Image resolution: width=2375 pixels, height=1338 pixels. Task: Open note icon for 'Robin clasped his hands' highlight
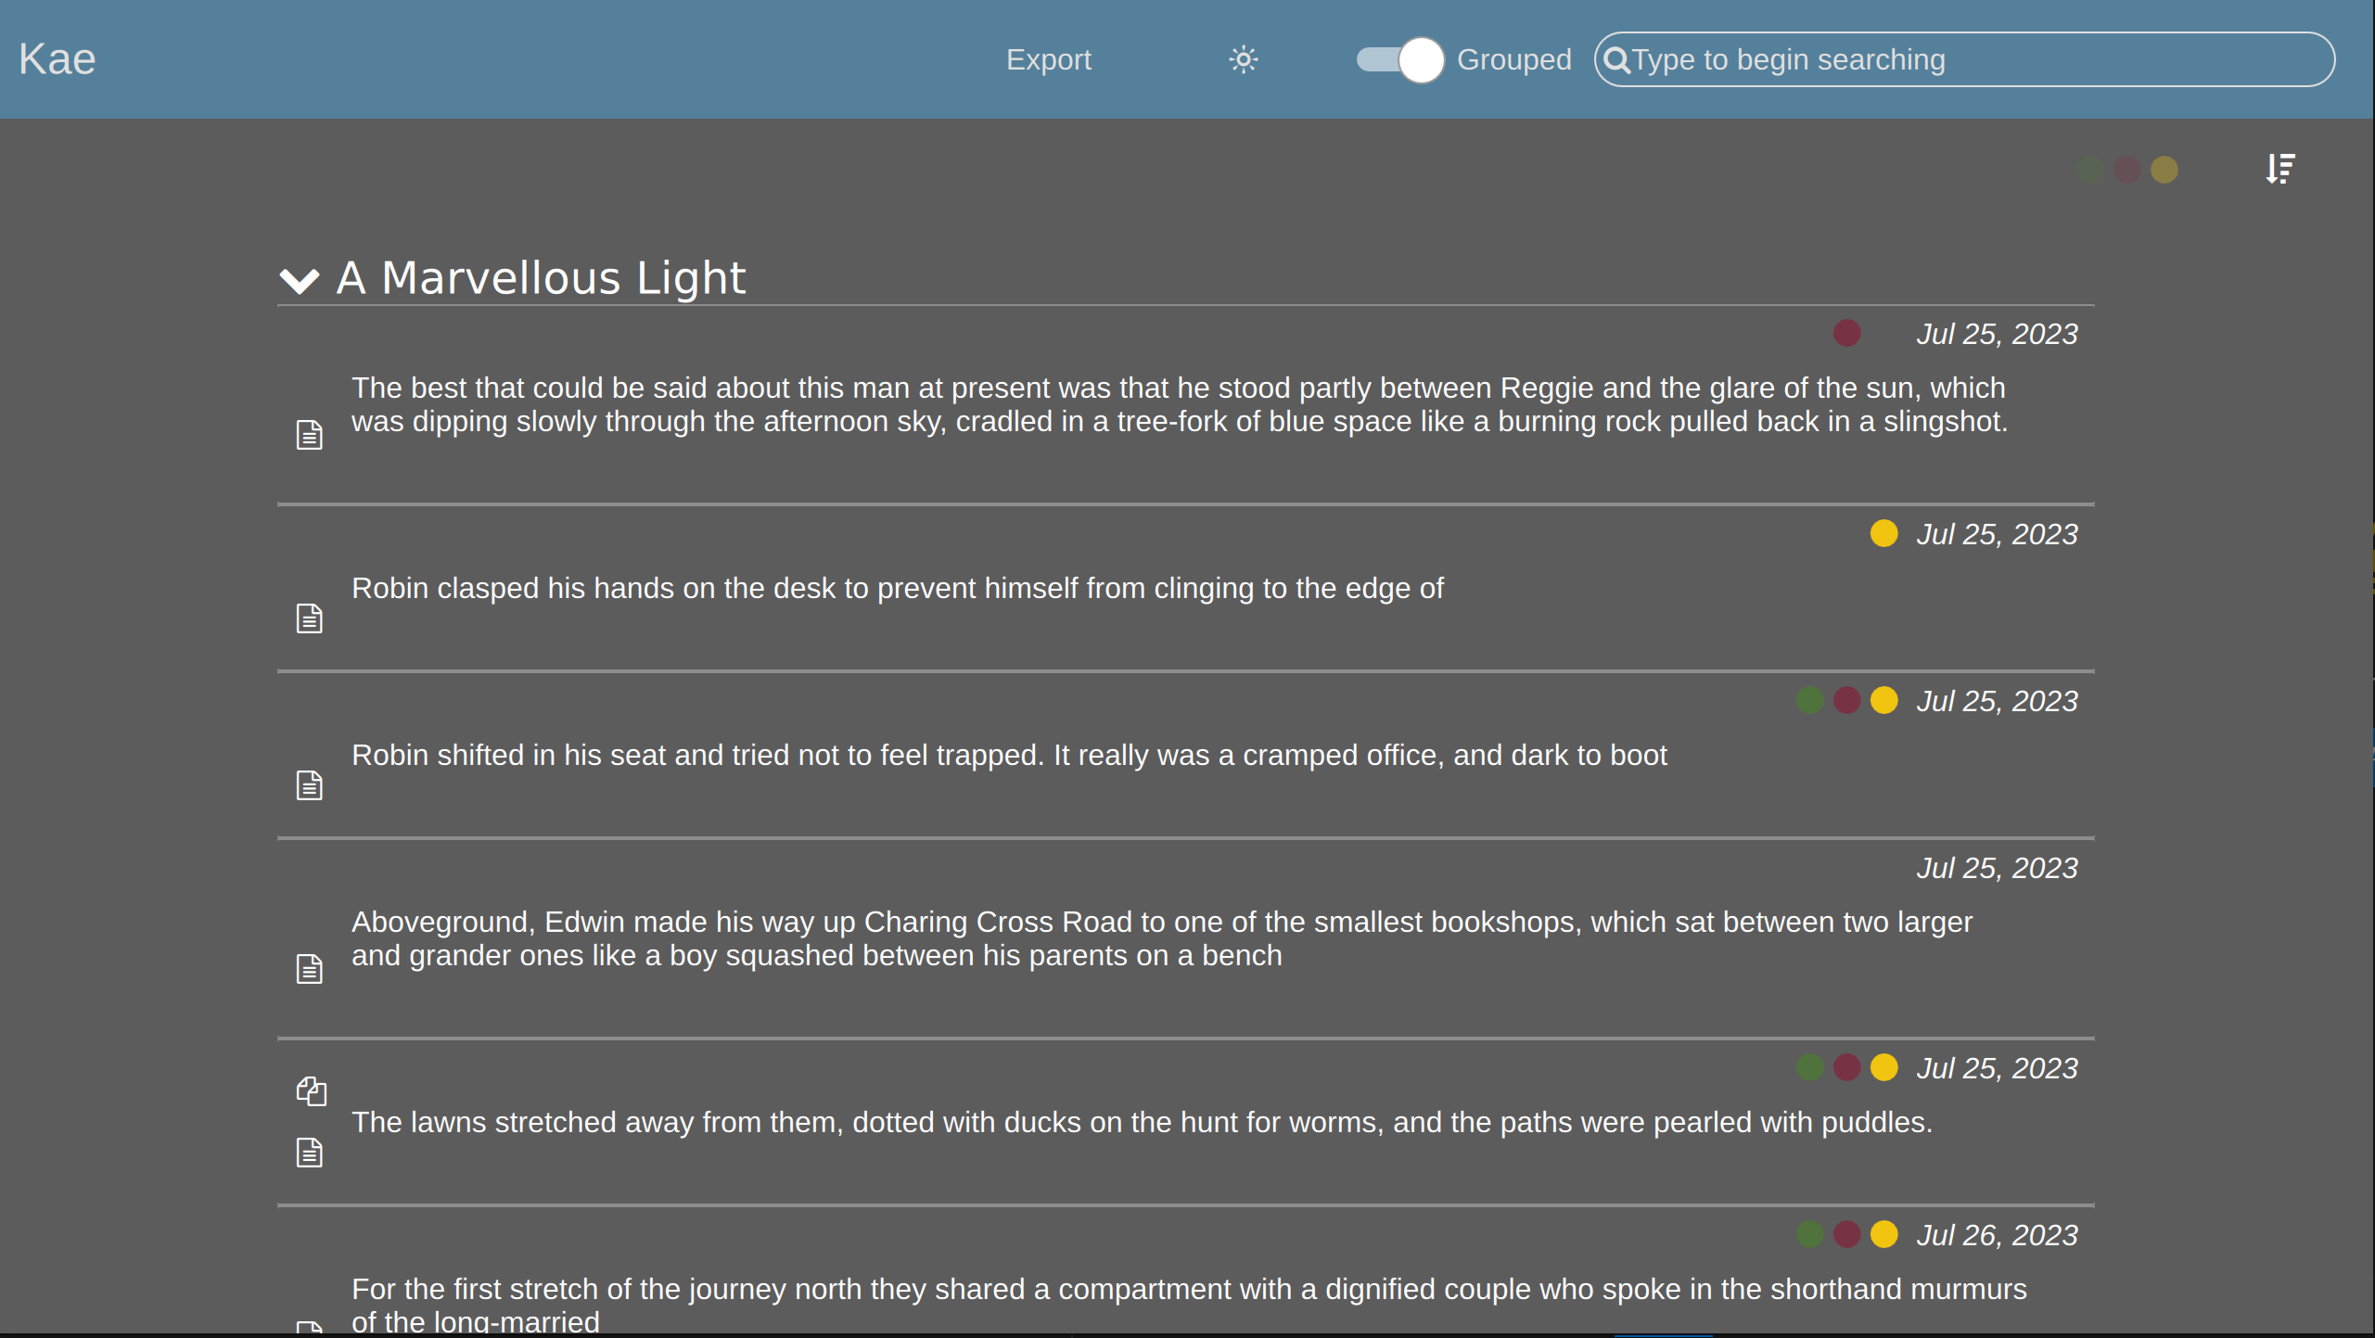coord(309,618)
